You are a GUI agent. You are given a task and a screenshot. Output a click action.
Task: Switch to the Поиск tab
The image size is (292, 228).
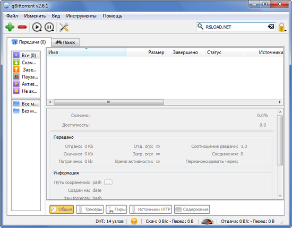tap(65, 42)
